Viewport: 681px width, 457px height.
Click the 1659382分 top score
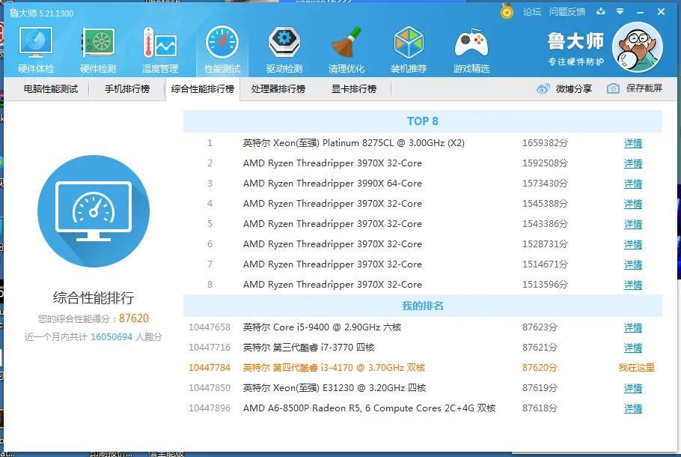545,143
